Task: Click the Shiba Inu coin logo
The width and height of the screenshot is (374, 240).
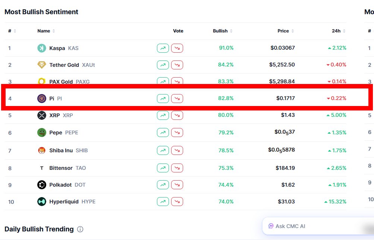Action: [42, 150]
